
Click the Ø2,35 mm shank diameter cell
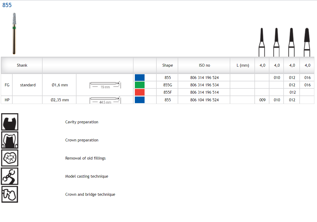pos(59,100)
